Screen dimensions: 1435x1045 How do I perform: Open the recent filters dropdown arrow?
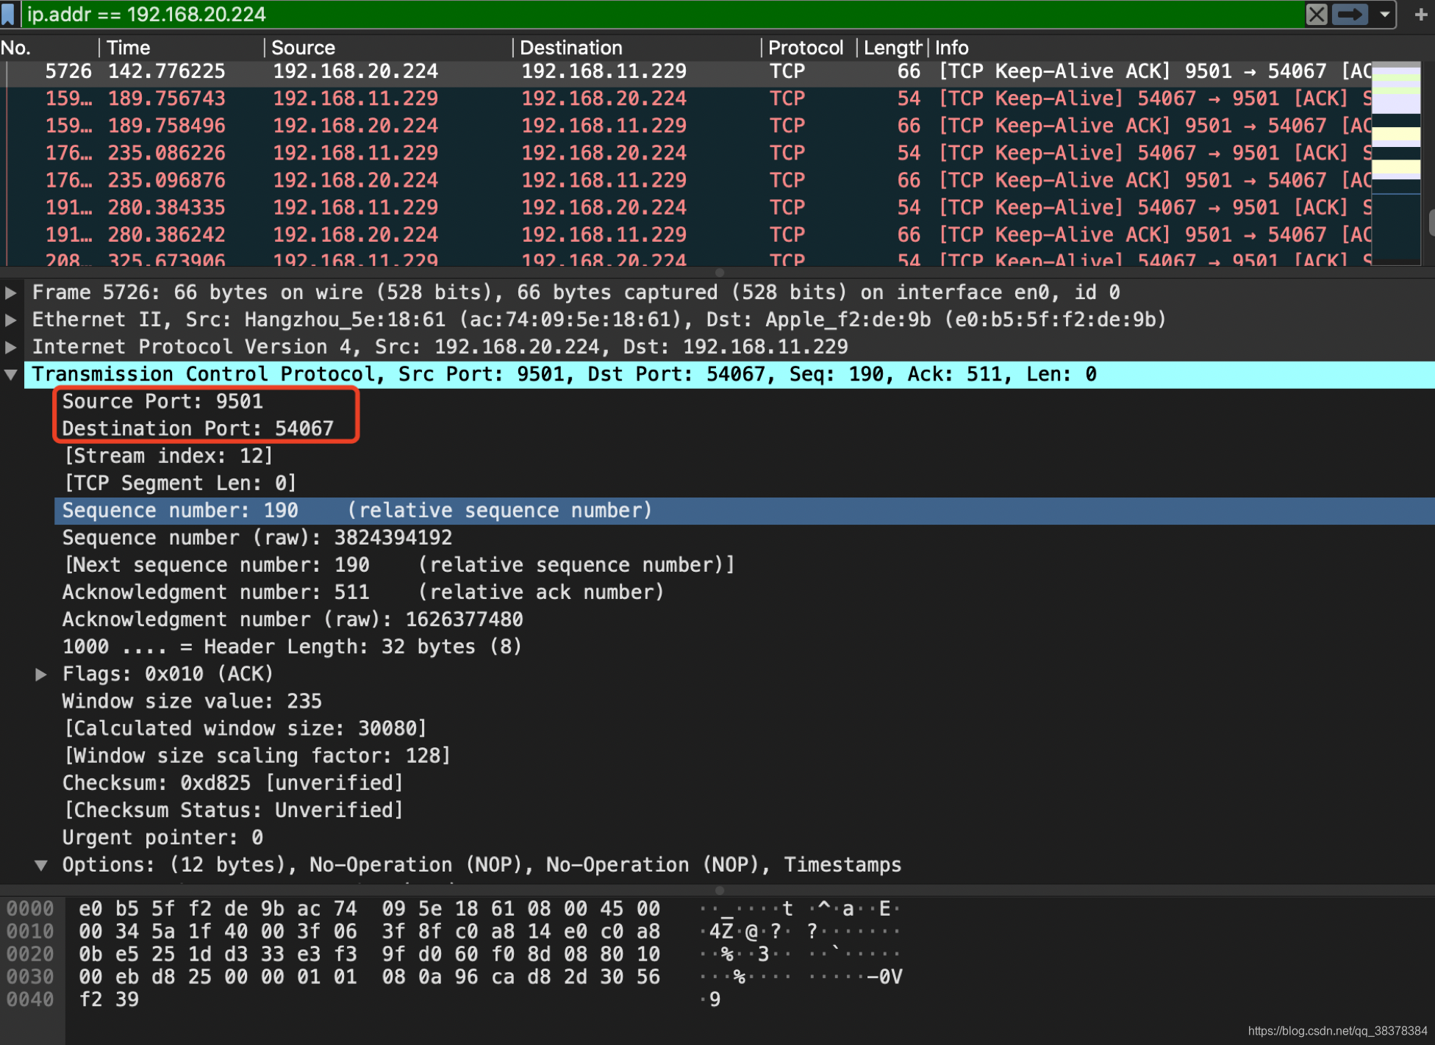pos(1384,14)
